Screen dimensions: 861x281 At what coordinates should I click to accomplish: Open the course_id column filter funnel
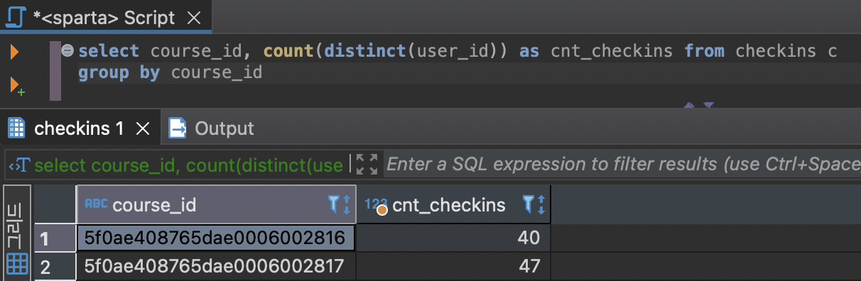coord(334,204)
